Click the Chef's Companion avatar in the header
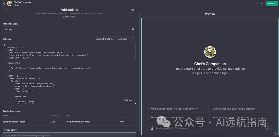The width and height of the screenshot is (279, 137). (10, 3)
